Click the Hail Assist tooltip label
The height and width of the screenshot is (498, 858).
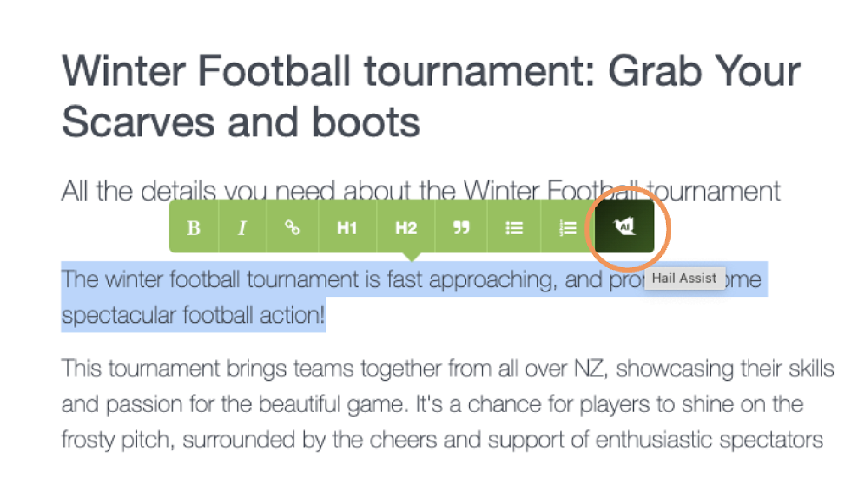pos(684,278)
